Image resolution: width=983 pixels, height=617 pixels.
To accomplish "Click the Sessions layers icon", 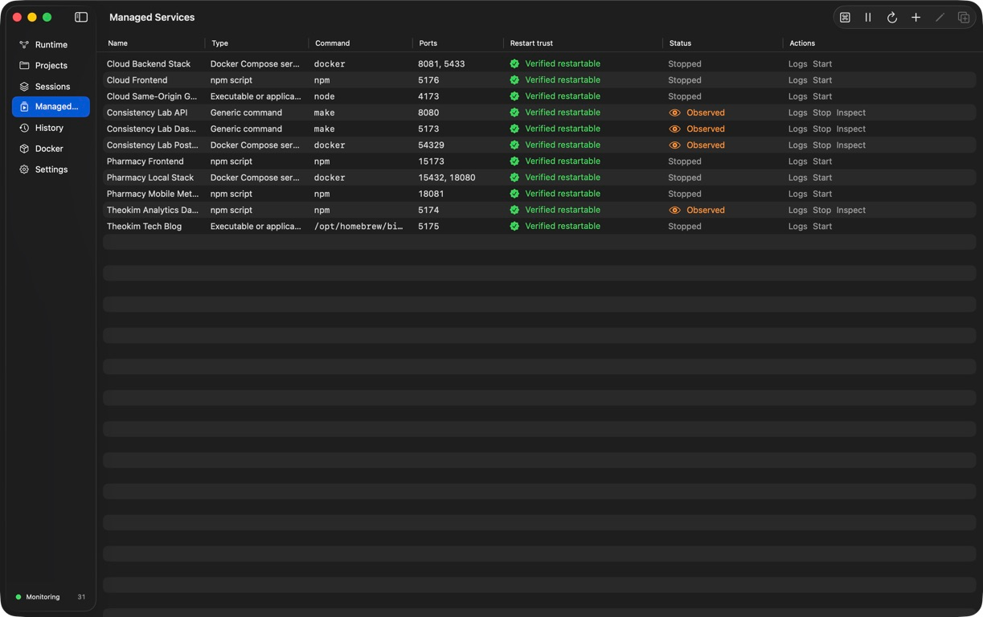I will point(24,87).
